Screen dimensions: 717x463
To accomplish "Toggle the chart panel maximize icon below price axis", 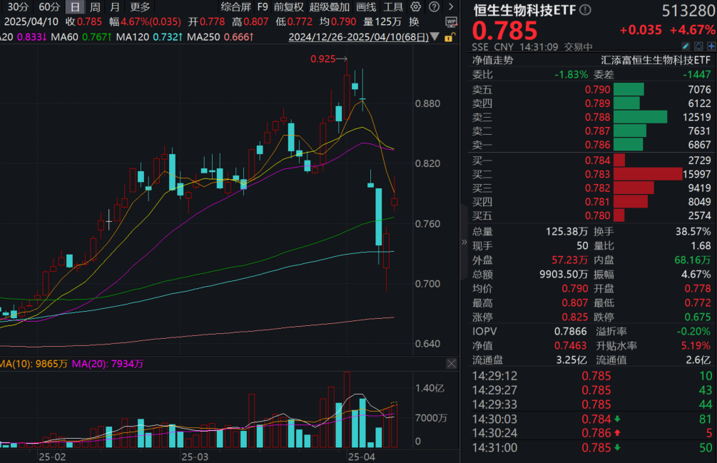I will (x=451, y=364).
